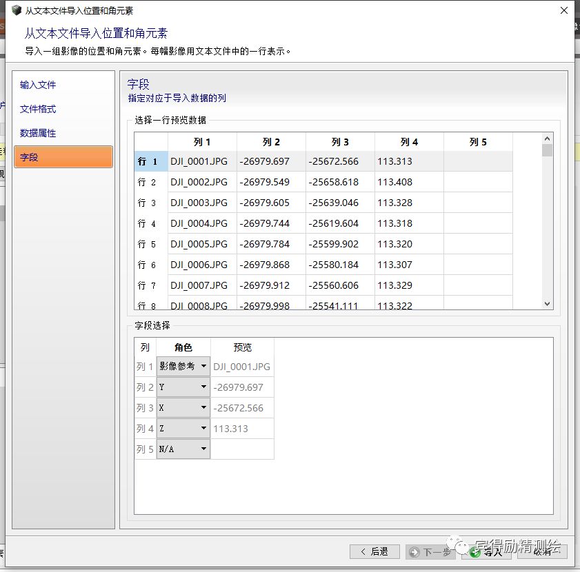Image resolution: width=580 pixels, height=572 pixels.
Task: Click cell -25560.606
Action: 340,285
